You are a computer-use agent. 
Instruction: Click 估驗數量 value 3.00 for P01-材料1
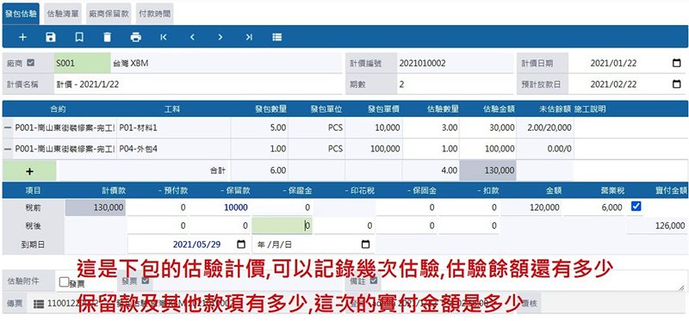click(431, 127)
